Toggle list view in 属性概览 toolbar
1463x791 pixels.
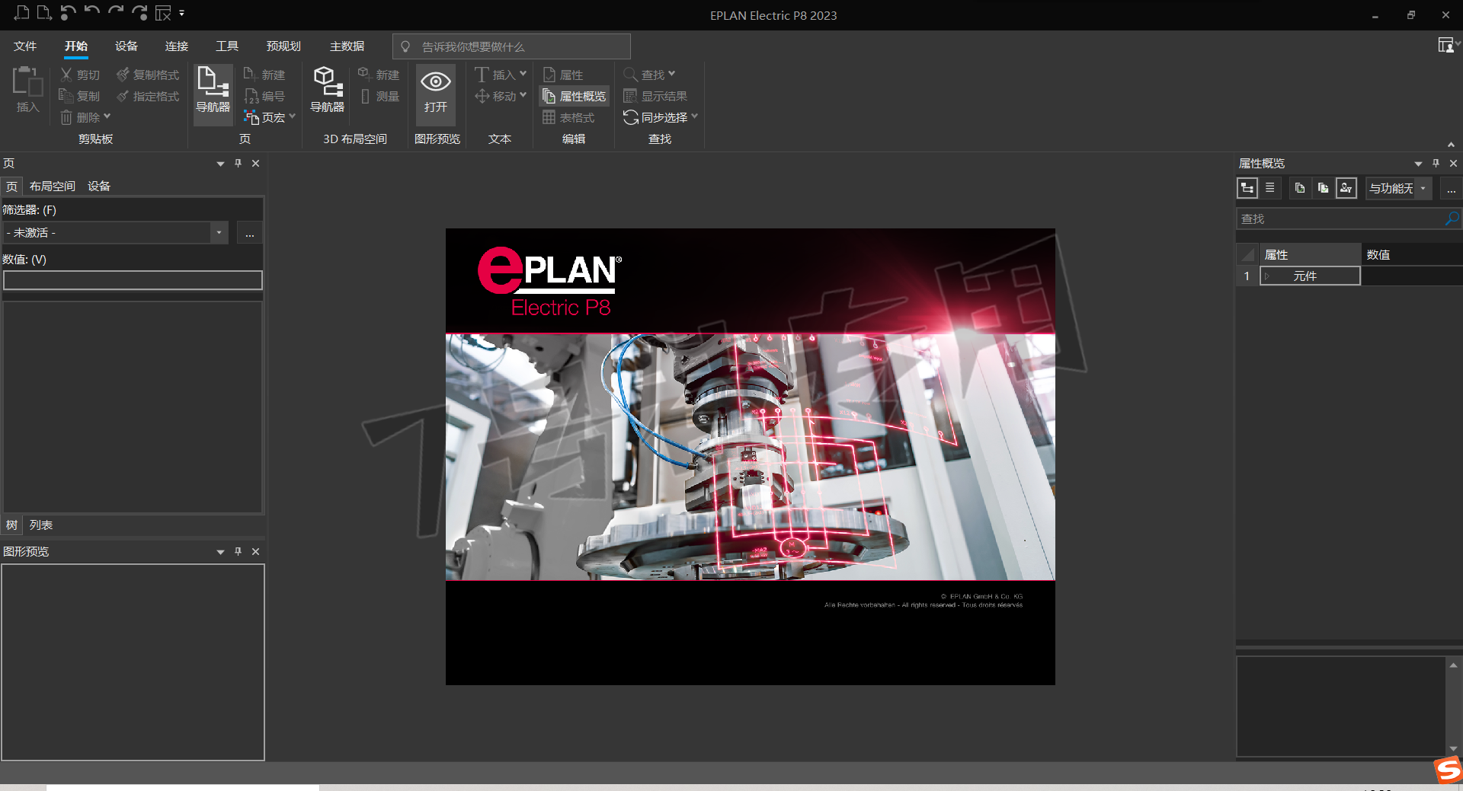click(1269, 188)
